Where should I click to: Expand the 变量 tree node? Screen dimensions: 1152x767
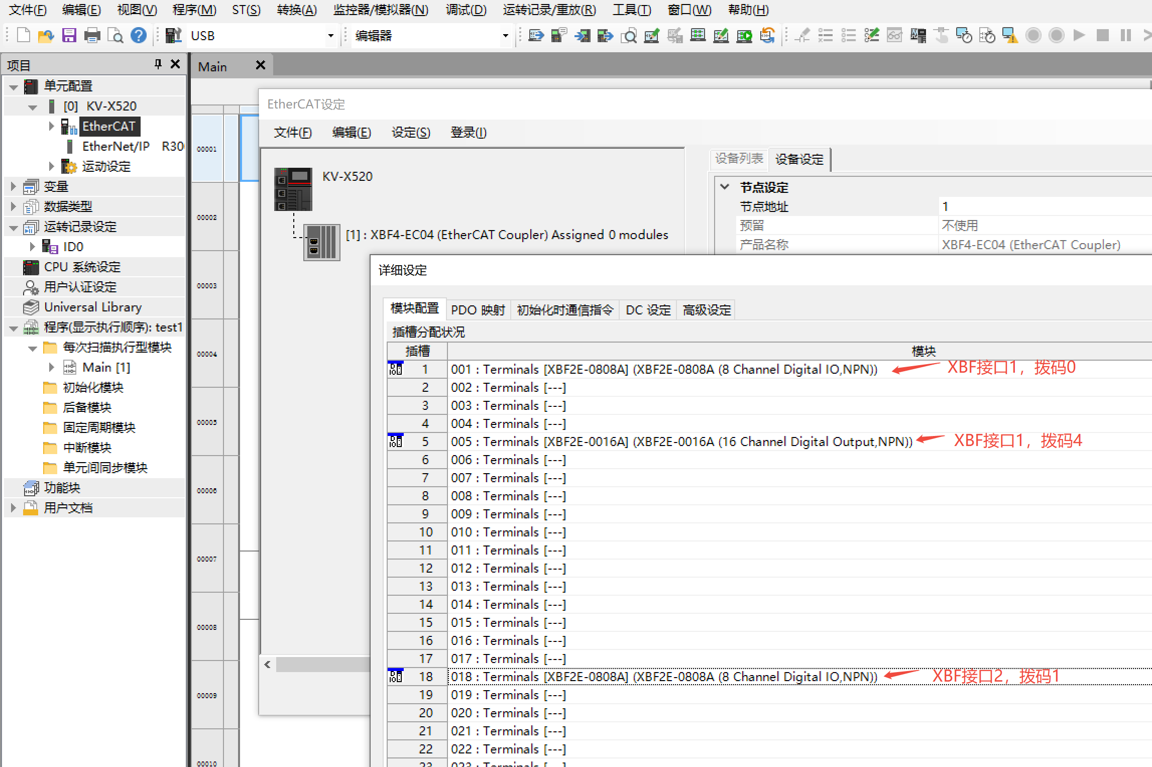14,186
